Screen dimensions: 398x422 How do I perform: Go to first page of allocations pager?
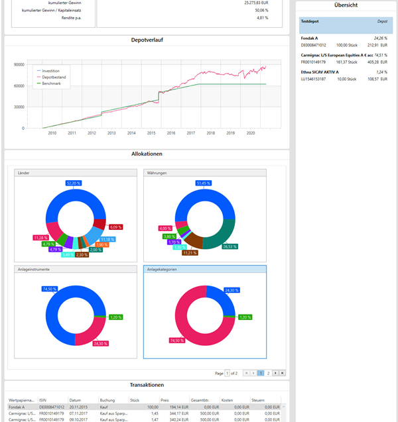(x=246, y=373)
